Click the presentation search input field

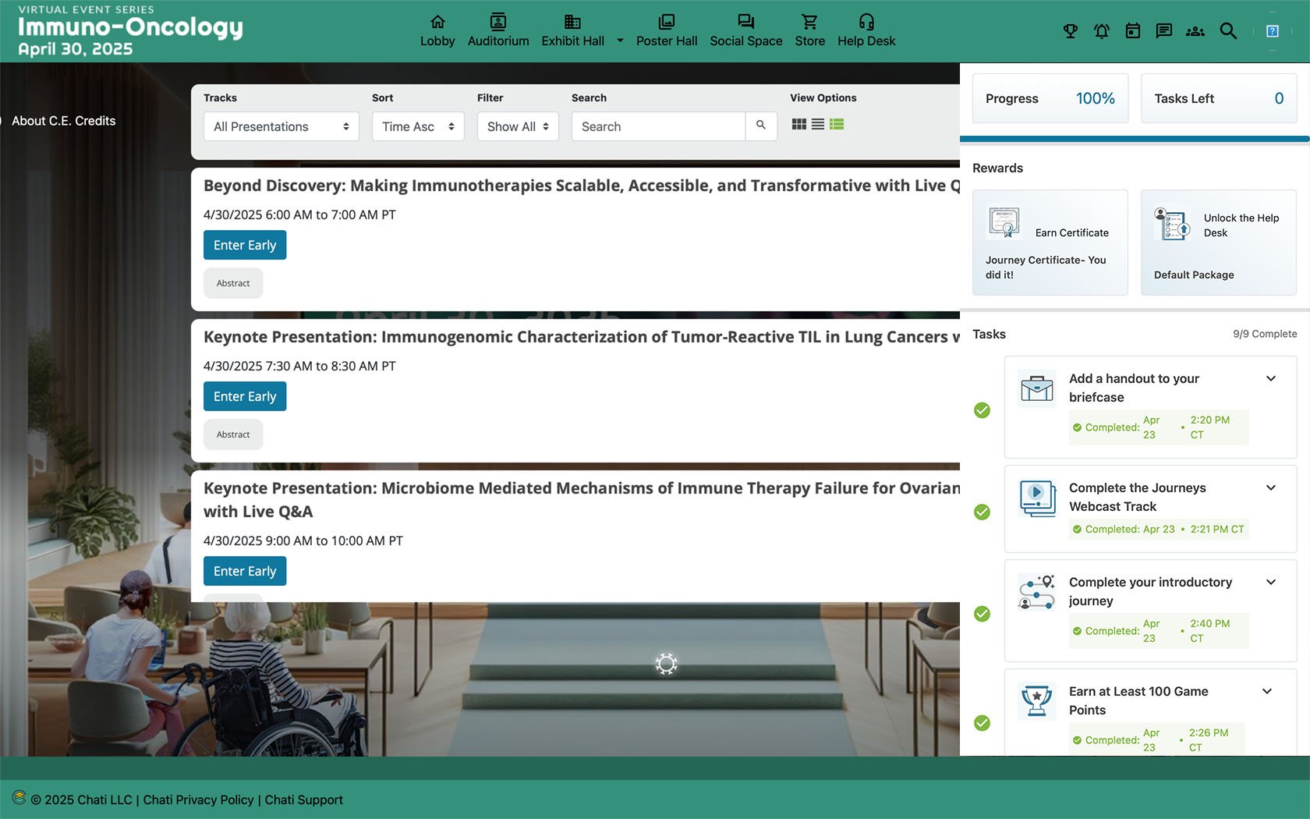click(657, 126)
